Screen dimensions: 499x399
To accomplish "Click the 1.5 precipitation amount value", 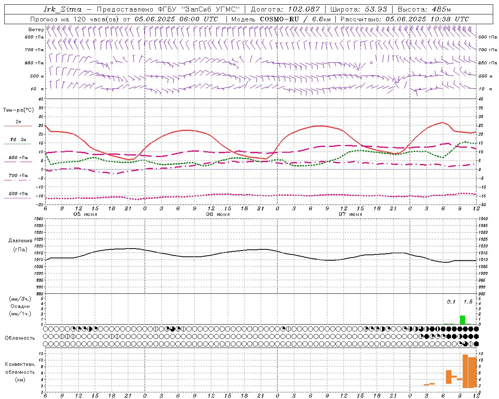I will click(468, 302).
